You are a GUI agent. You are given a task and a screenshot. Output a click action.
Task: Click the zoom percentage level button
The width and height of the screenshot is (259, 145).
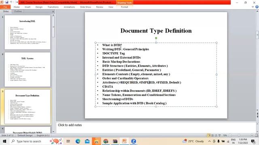[x=225, y=135]
